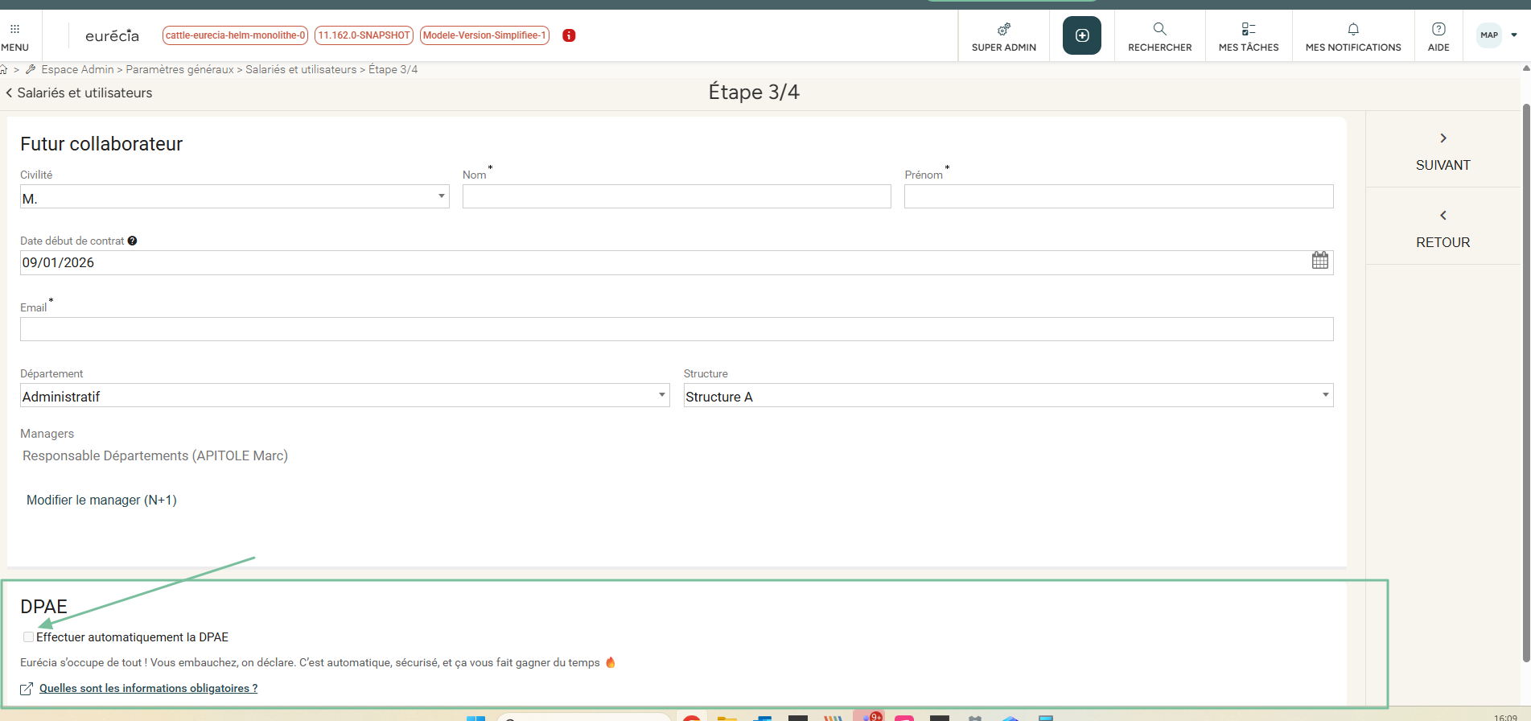Click help tooltip beside Date début de contrat
Viewport: 1531px width, 721px height.
(x=133, y=241)
